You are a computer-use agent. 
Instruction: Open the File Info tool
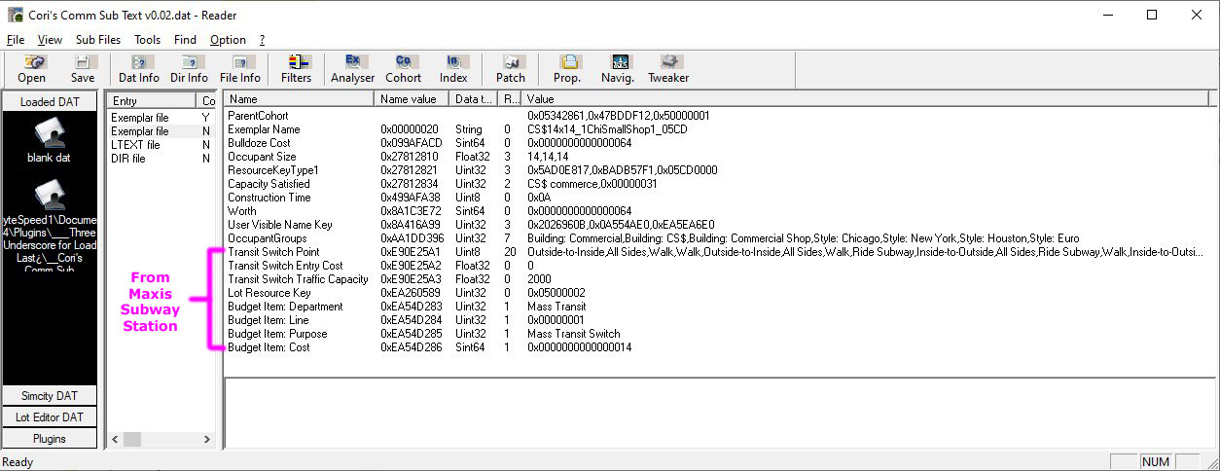tap(240, 69)
